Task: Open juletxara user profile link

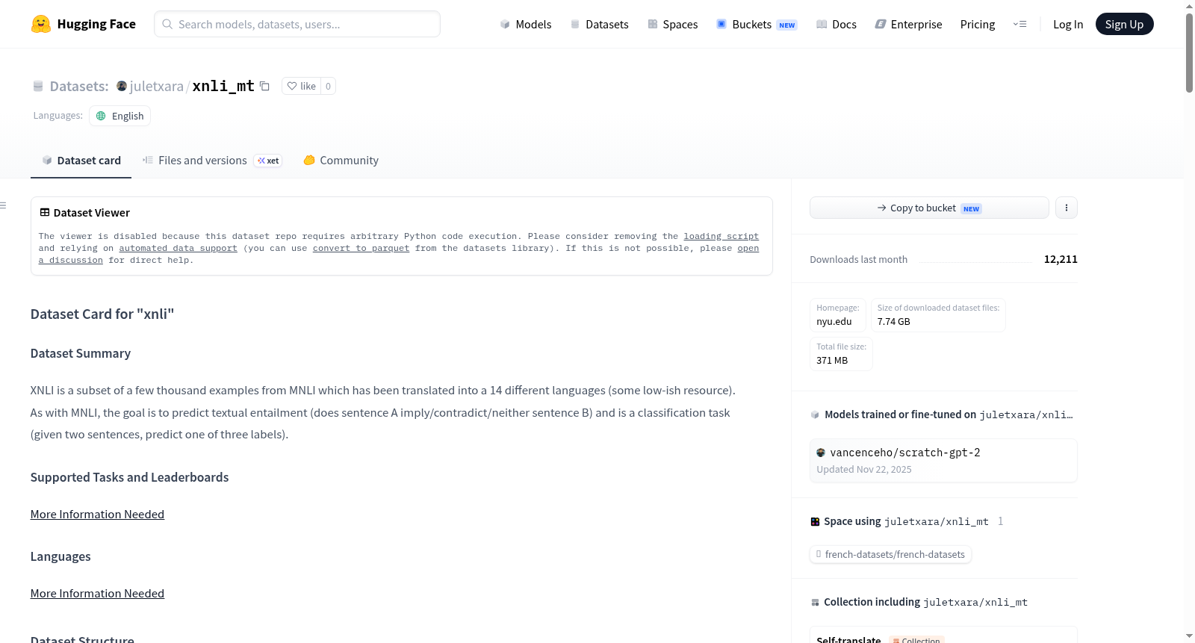Action: 156,86
